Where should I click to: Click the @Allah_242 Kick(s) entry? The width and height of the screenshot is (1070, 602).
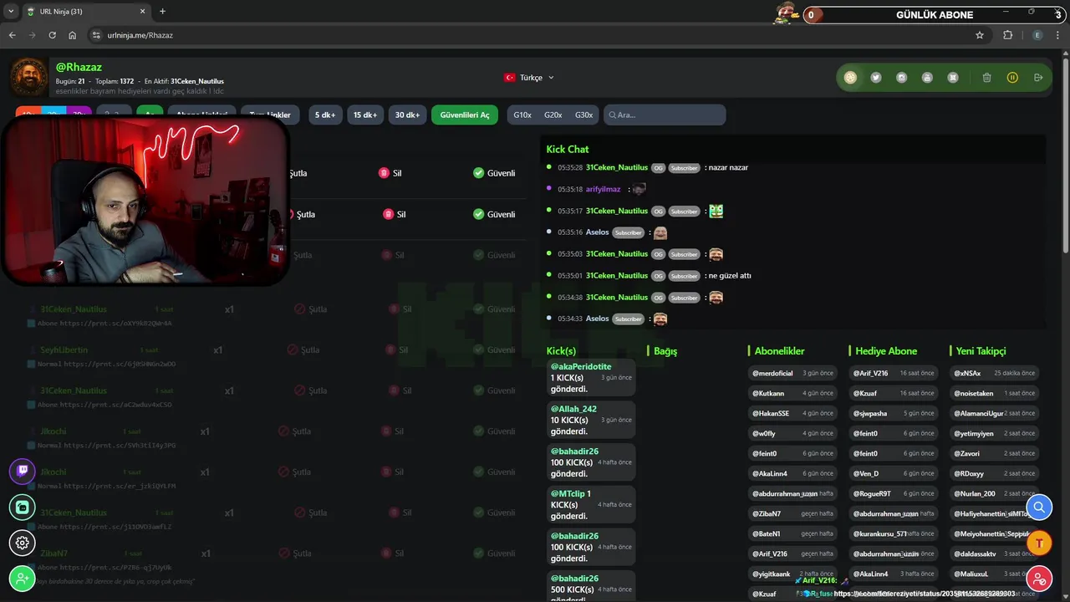[x=591, y=421]
